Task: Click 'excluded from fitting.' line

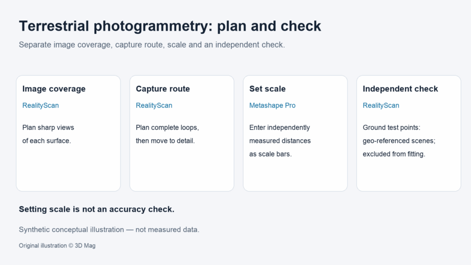Action: coord(394,154)
